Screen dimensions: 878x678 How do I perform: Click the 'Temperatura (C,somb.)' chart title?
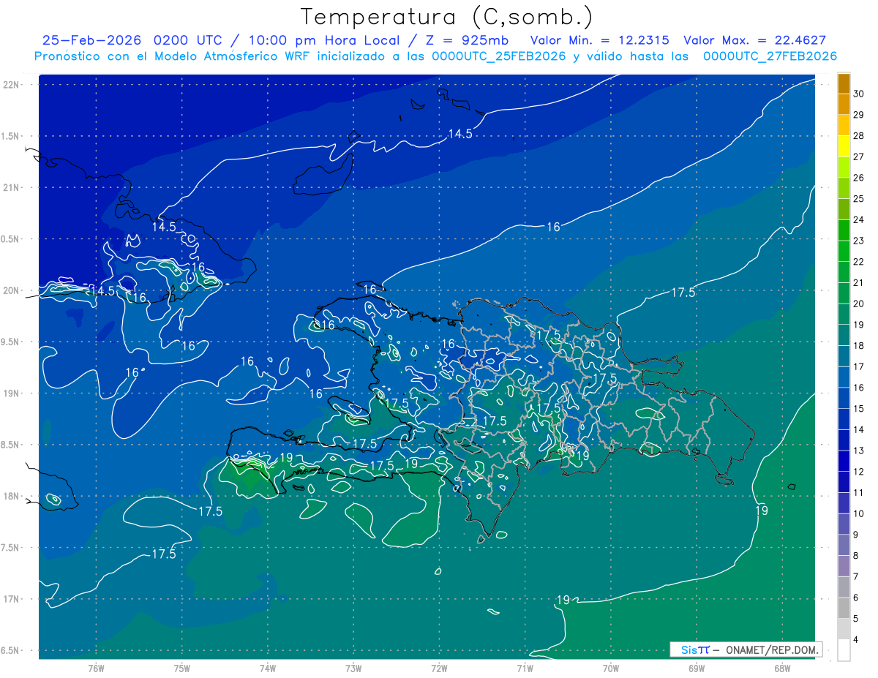(447, 17)
